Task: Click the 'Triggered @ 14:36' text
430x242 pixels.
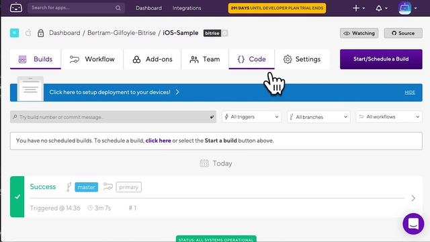Action: coord(55,208)
